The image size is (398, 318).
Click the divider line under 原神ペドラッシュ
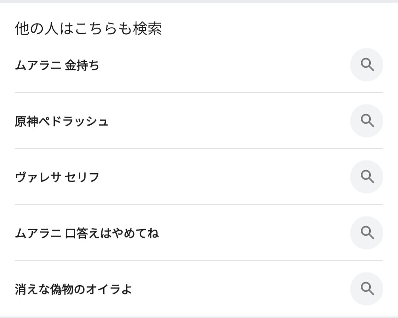coord(199,149)
